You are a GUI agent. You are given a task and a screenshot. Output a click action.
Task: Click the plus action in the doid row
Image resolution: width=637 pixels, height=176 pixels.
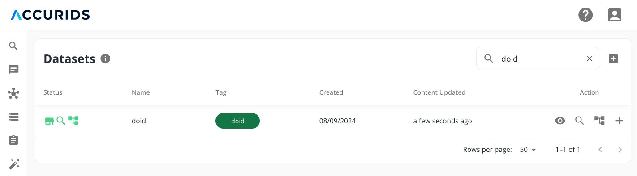pos(619,121)
